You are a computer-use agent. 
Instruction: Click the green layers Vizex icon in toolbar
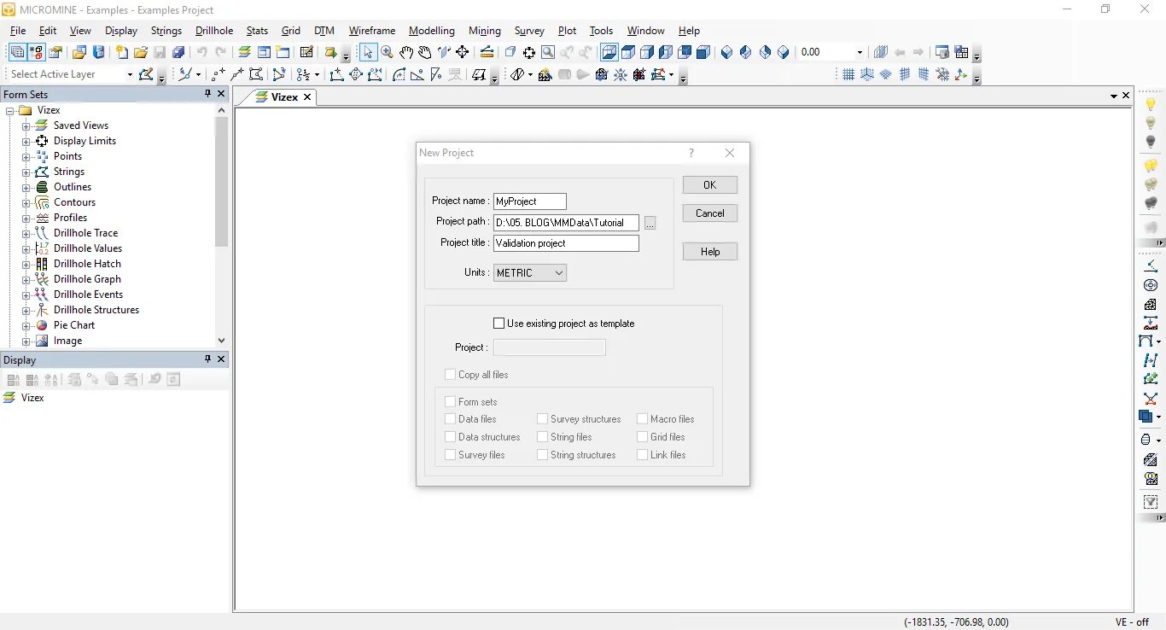pos(244,52)
